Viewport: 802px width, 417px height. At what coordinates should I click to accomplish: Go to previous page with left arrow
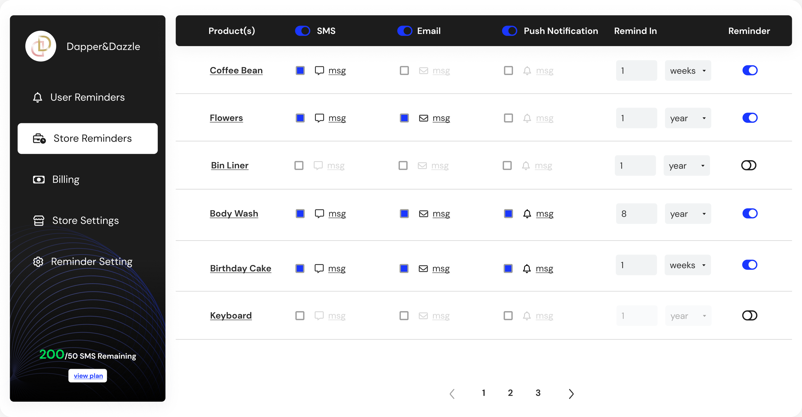(x=453, y=394)
